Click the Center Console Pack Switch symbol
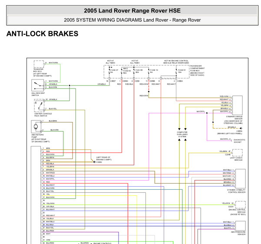The height and width of the screenshot is (244, 261). pos(39,106)
